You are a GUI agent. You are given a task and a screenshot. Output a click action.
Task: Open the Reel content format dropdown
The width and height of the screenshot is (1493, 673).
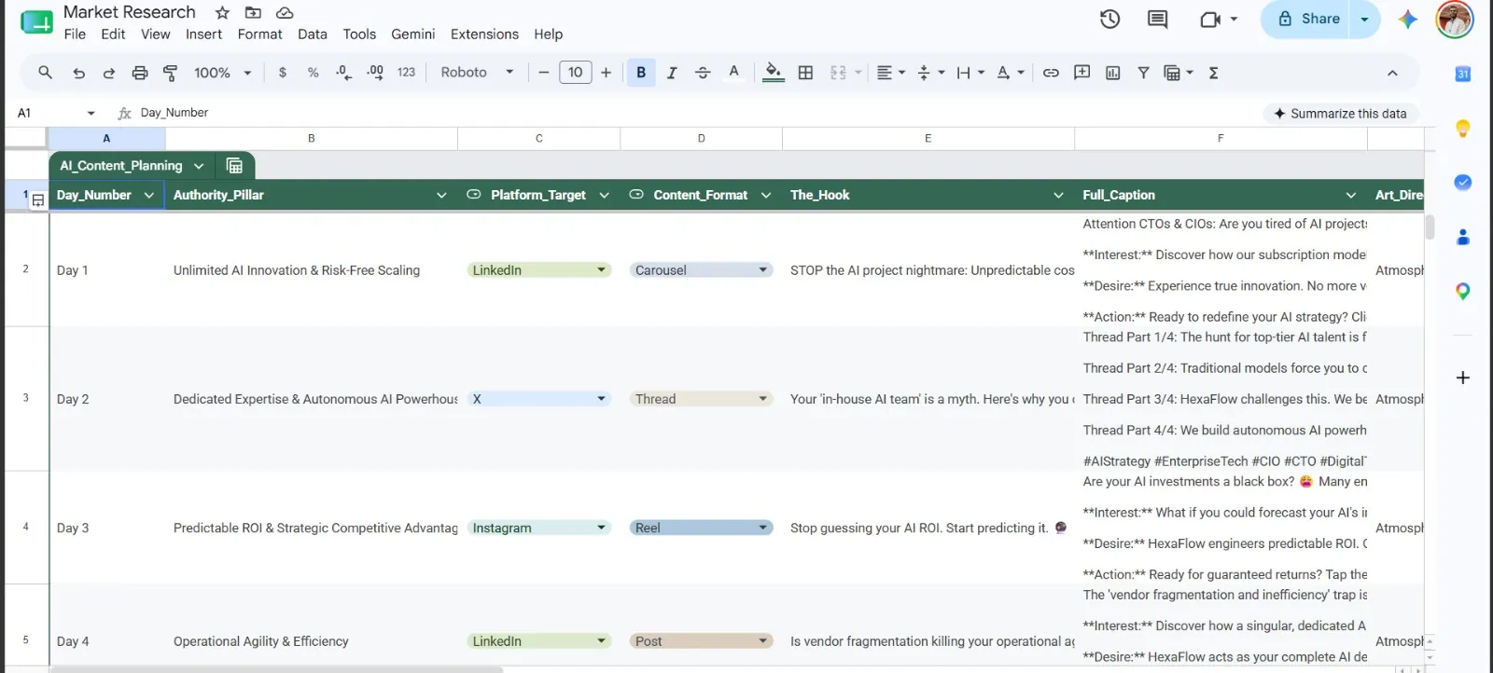(763, 528)
